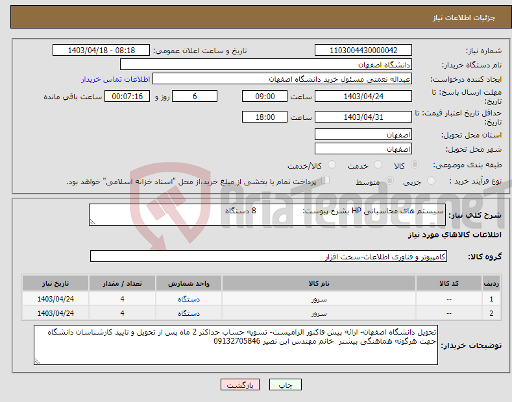Screen dimensions: 512x402
Task: Click the general need description text area
Action: point(267,215)
